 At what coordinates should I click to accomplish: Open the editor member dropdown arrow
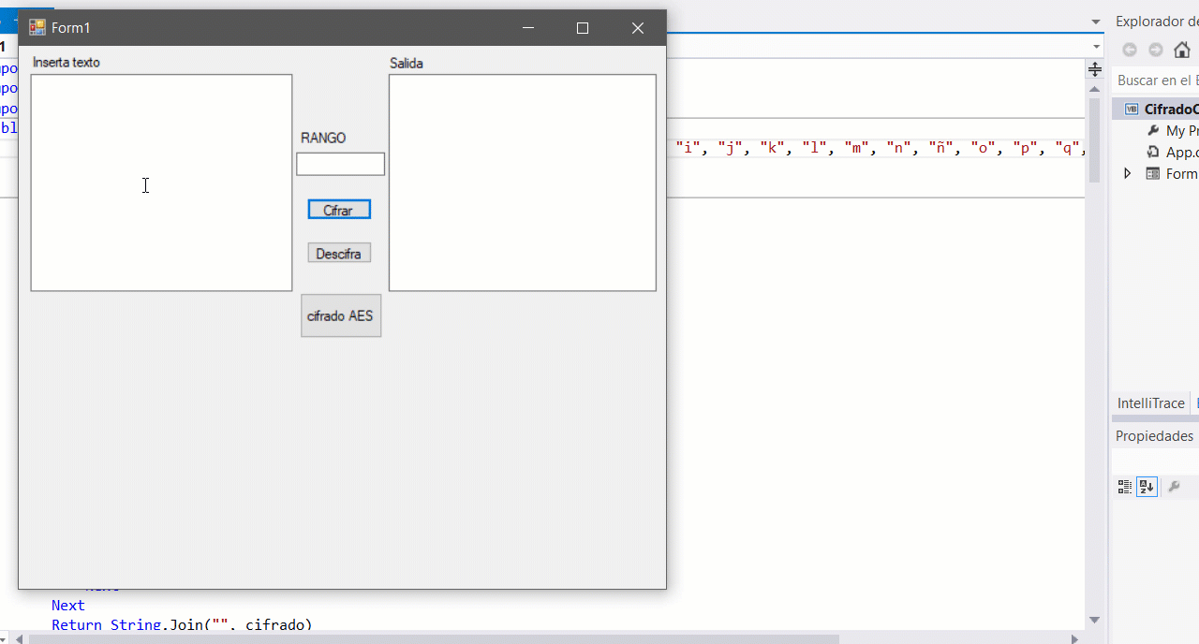[x=1096, y=47]
